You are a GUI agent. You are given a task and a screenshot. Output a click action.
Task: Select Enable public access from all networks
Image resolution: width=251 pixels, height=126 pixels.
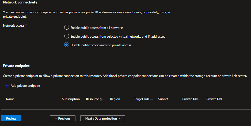coord(67,27)
